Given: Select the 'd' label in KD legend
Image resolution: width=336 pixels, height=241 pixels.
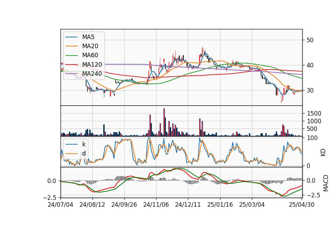Looking at the screenshot, I should point(84,153).
